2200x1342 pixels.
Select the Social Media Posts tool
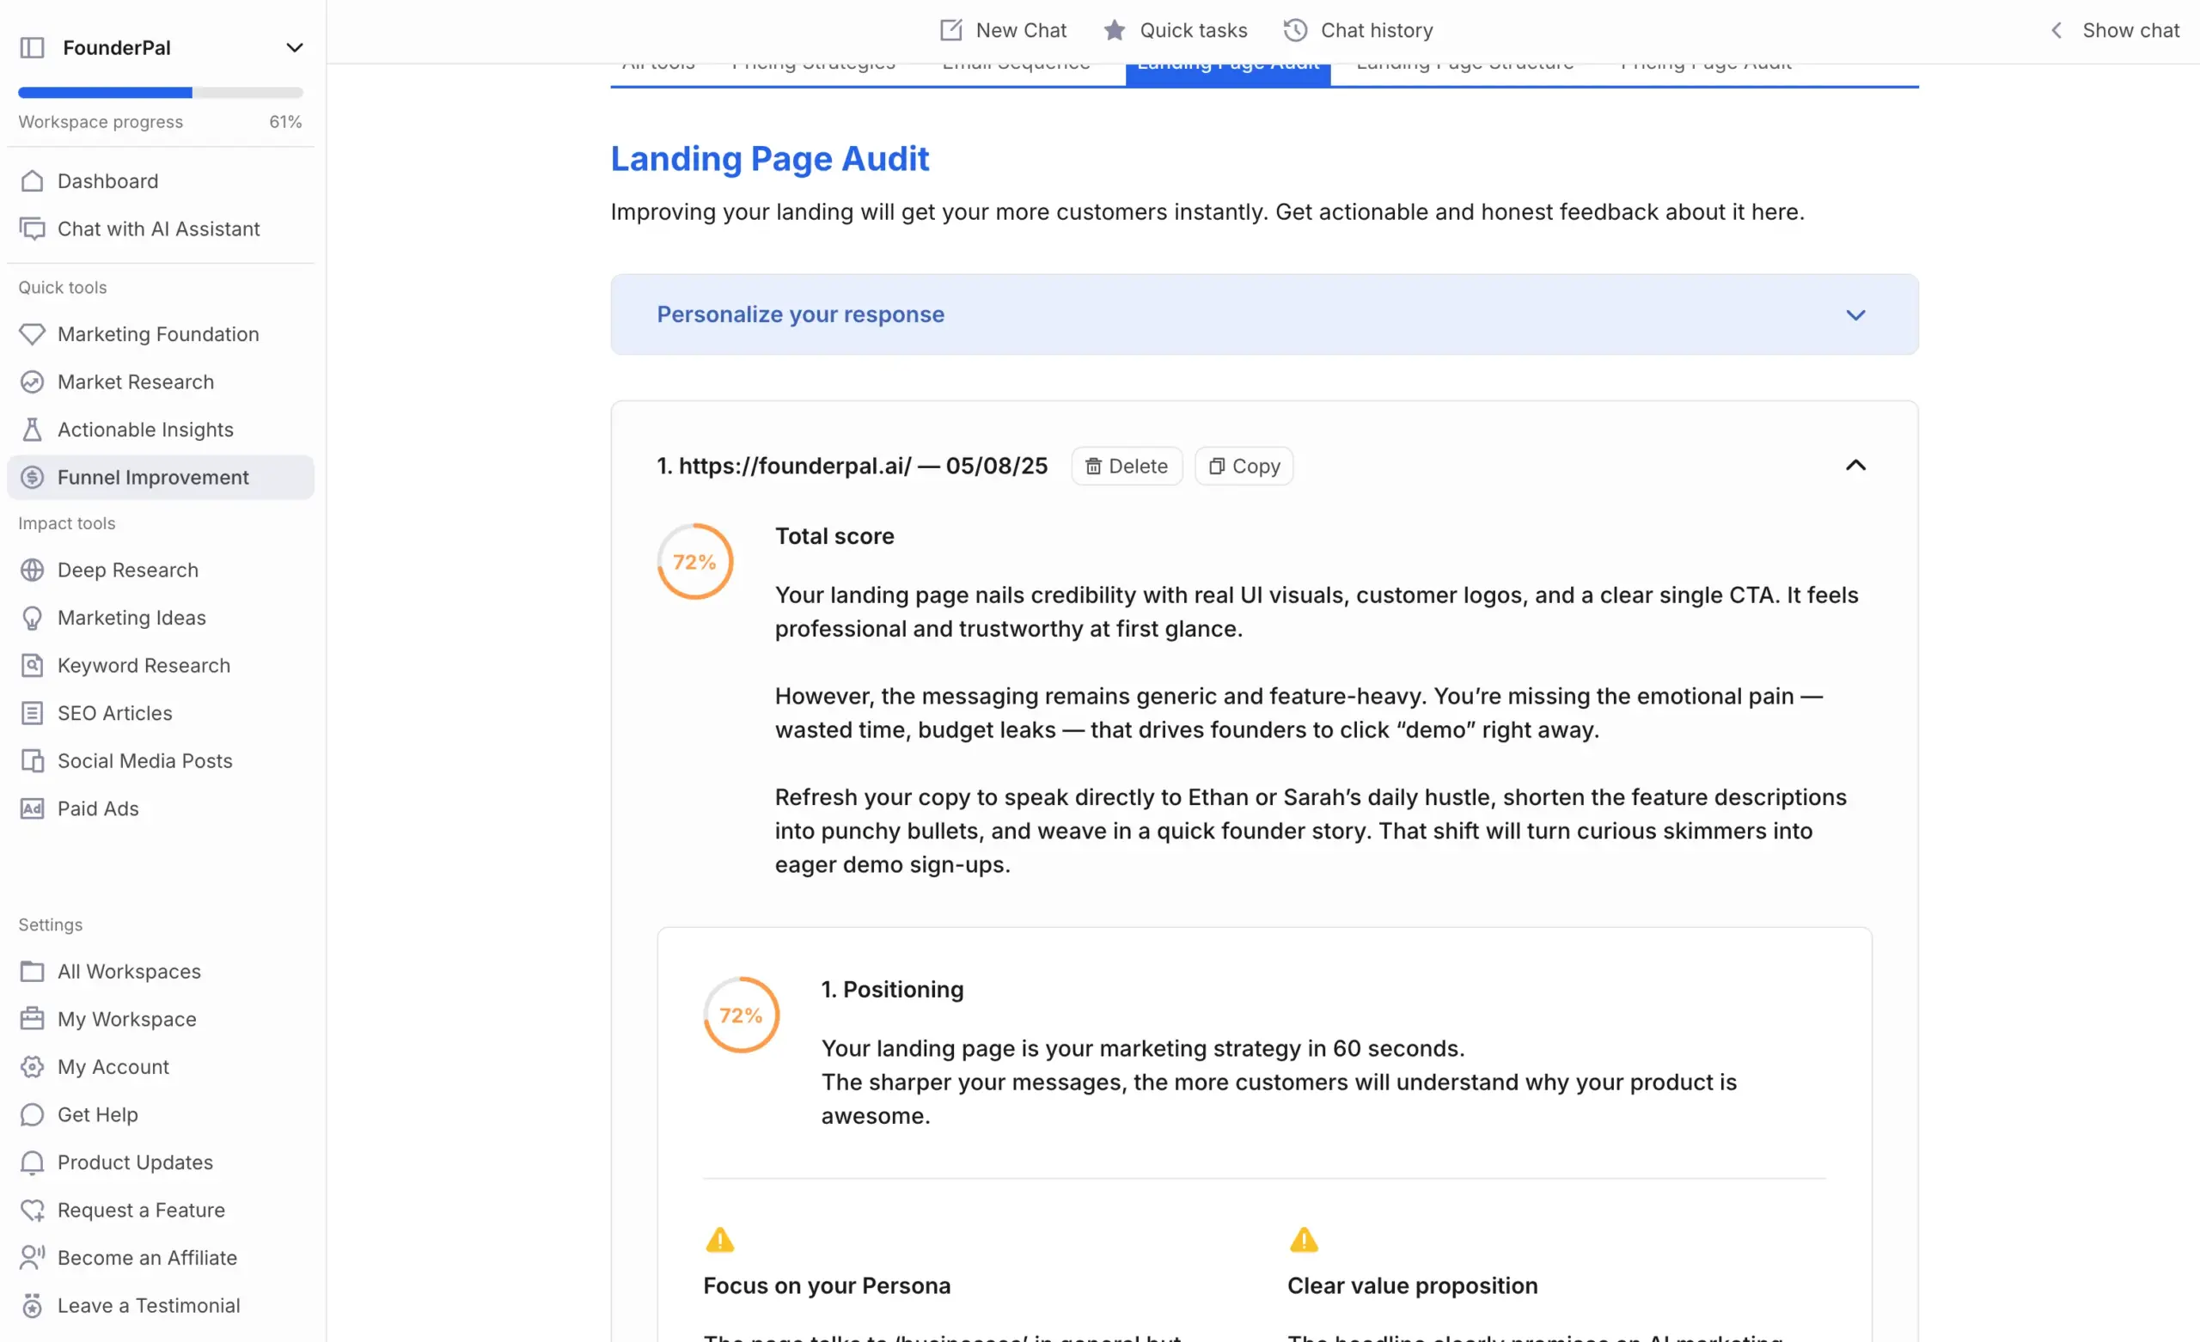tap(144, 760)
